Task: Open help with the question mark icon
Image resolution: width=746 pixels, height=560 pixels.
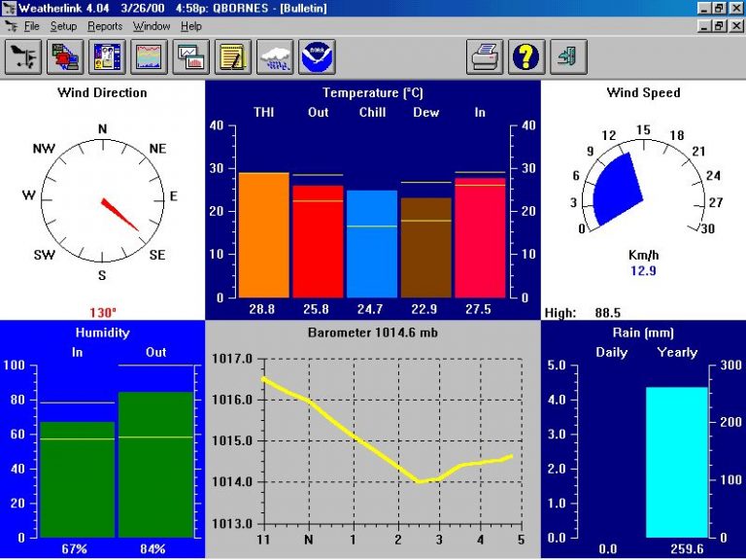Action: [526, 57]
